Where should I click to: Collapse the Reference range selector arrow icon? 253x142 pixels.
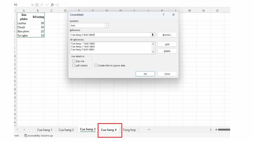152,35
